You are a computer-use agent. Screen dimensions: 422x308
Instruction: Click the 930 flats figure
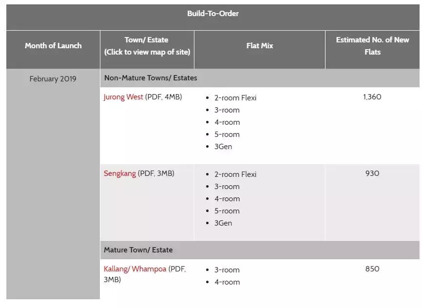pyautogui.click(x=372, y=173)
